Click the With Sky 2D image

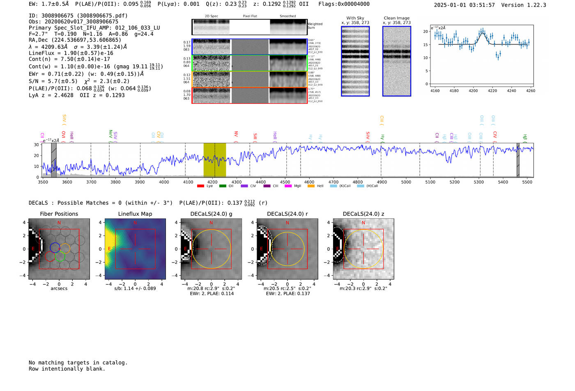point(355,61)
